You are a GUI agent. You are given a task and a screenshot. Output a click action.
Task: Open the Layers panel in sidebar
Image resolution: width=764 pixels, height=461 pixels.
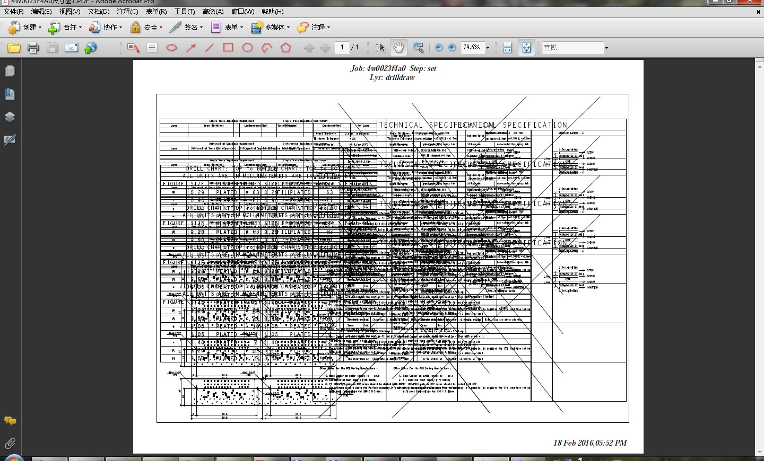(x=10, y=117)
